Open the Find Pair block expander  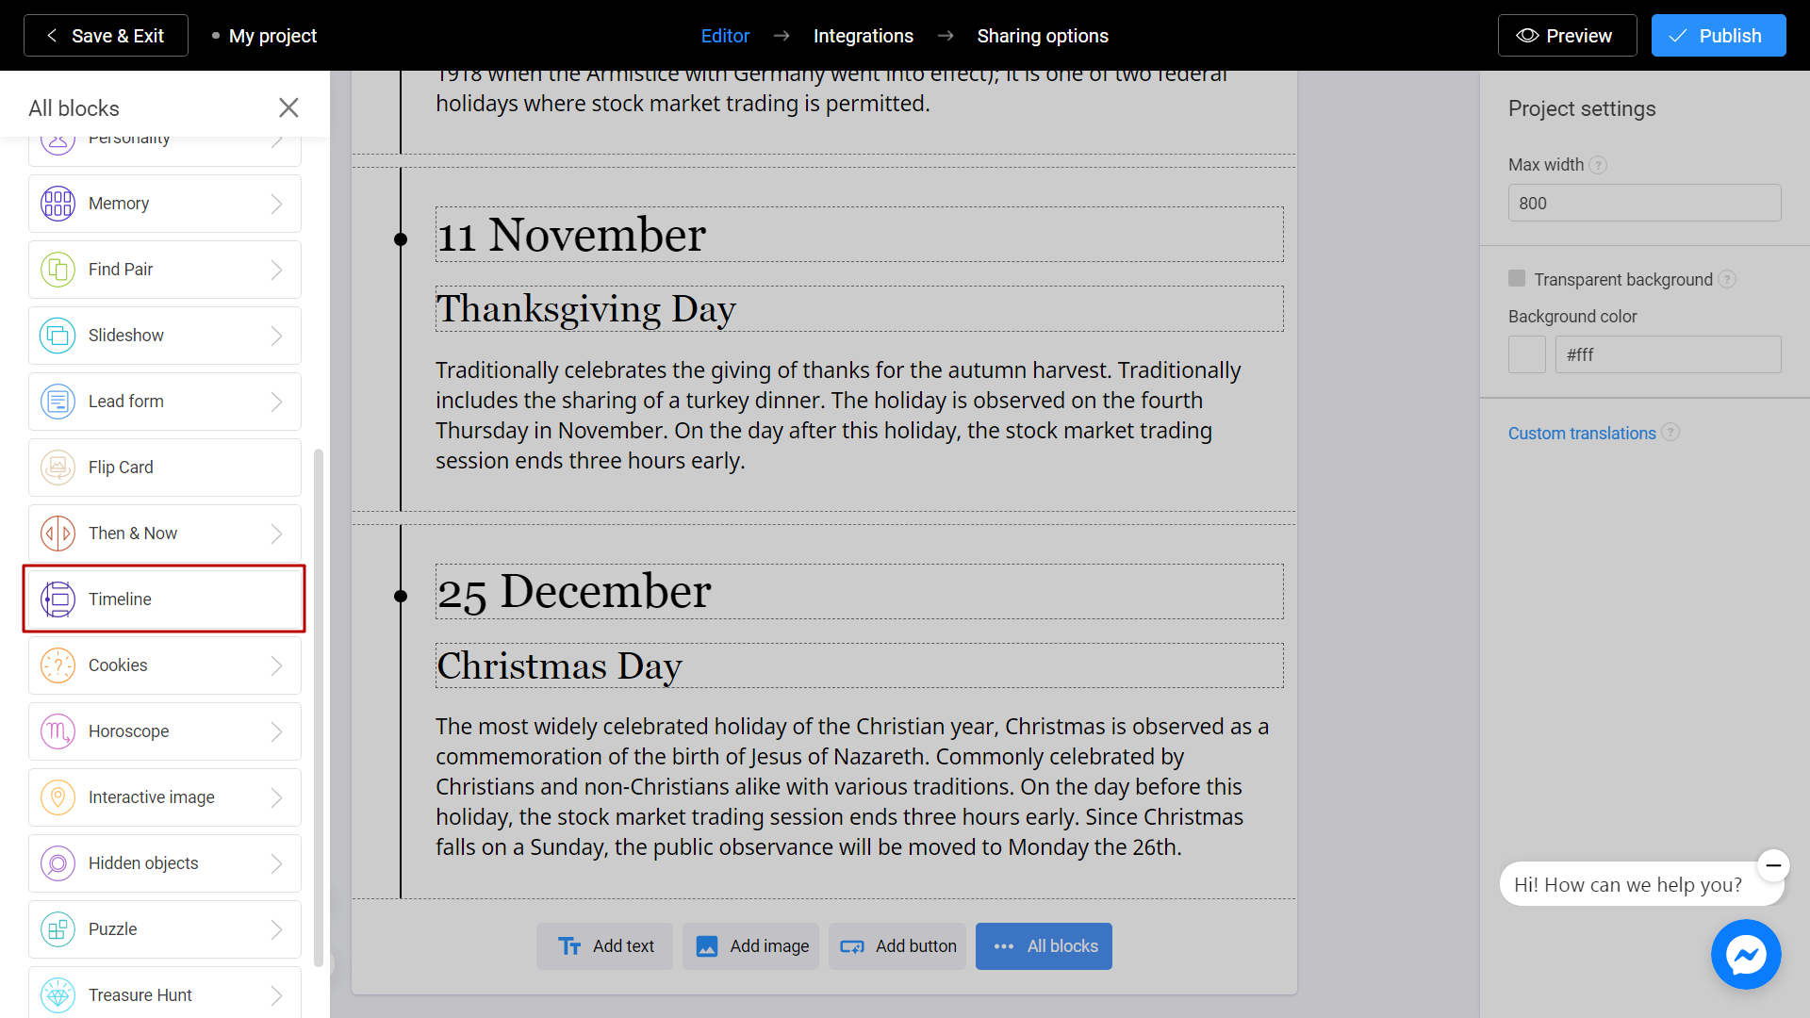(x=276, y=269)
